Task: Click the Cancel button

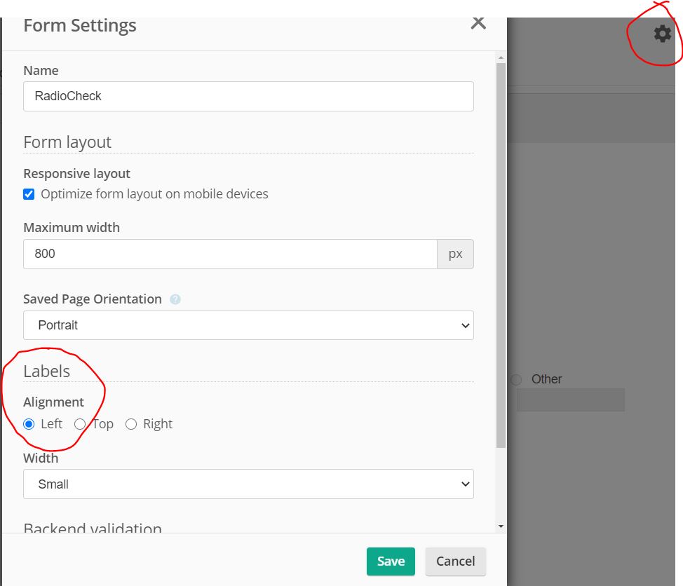Action: 455,561
